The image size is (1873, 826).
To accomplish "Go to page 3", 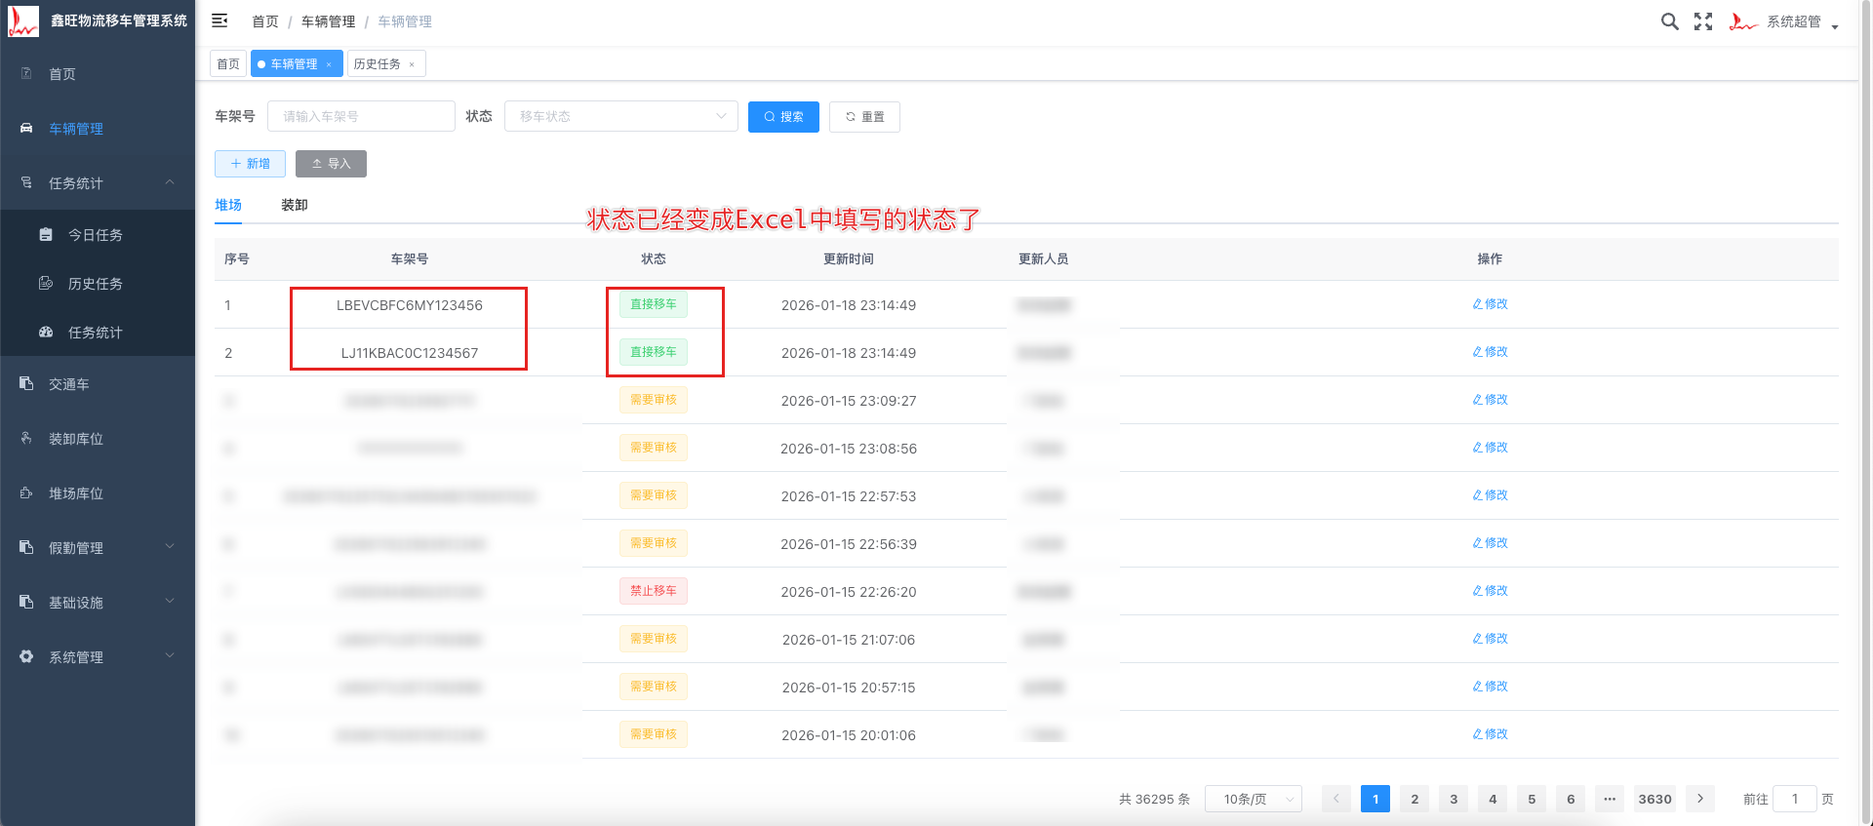I will pyautogui.click(x=1454, y=799).
